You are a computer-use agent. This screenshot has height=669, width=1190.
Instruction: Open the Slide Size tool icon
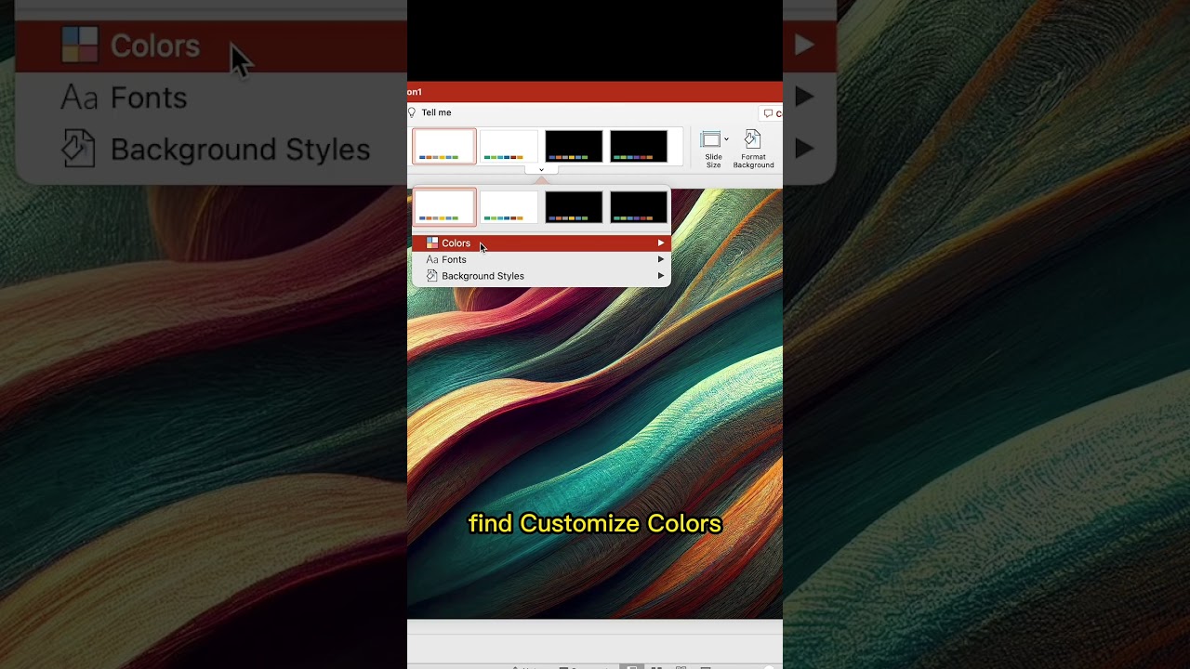[711, 139]
